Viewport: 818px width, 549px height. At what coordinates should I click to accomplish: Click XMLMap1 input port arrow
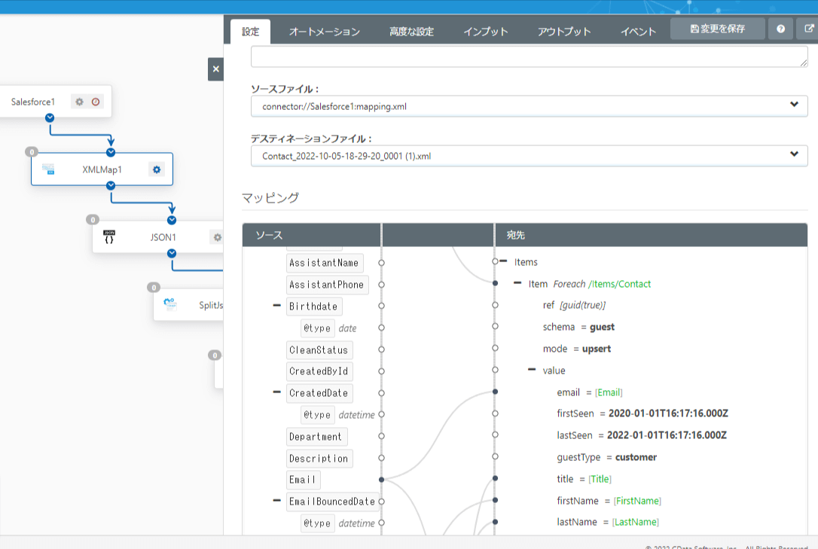click(111, 152)
